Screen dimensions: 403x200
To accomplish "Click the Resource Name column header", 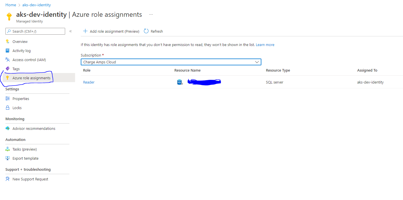I will click(x=187, y=70).
